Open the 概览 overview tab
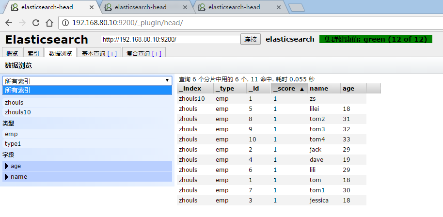 12,53
